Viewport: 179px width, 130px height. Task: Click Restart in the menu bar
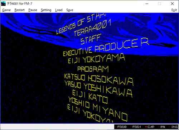(x=19, y=10)
